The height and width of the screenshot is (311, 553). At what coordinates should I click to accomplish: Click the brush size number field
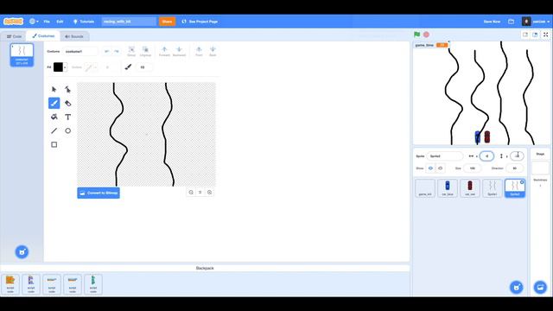144,67
